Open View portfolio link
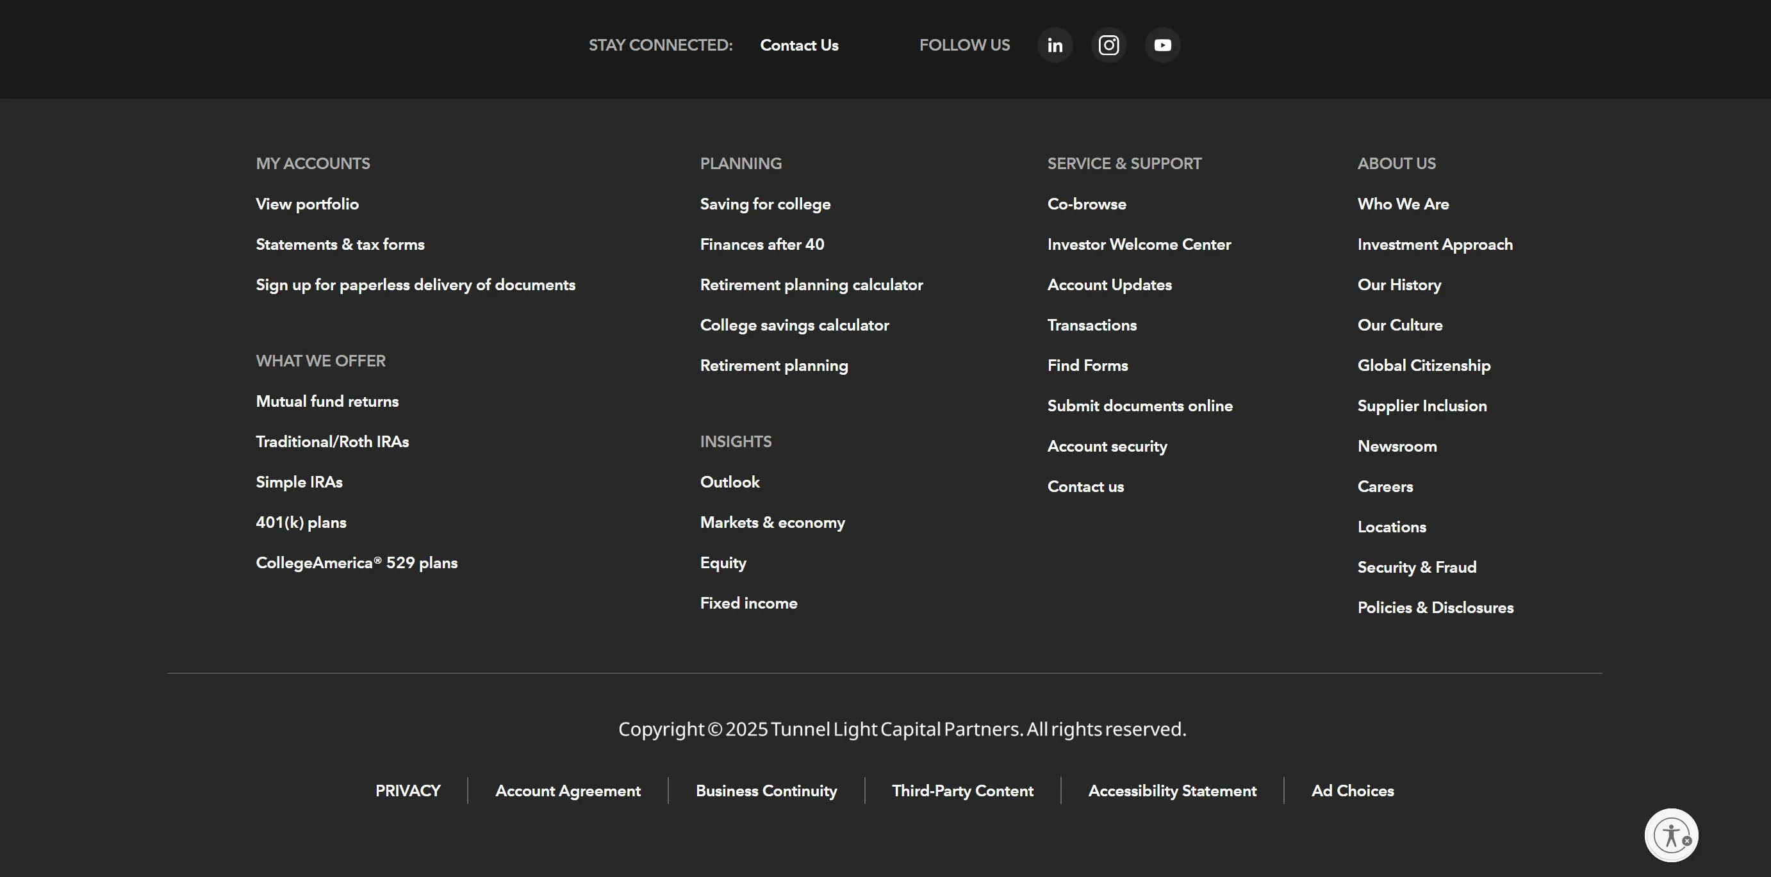Image resolution: width=1771 pixels, height=877 pixels. (x=307, y=204)
